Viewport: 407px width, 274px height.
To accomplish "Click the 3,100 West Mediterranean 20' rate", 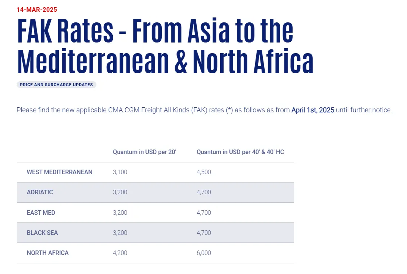I will click(120, 172).
